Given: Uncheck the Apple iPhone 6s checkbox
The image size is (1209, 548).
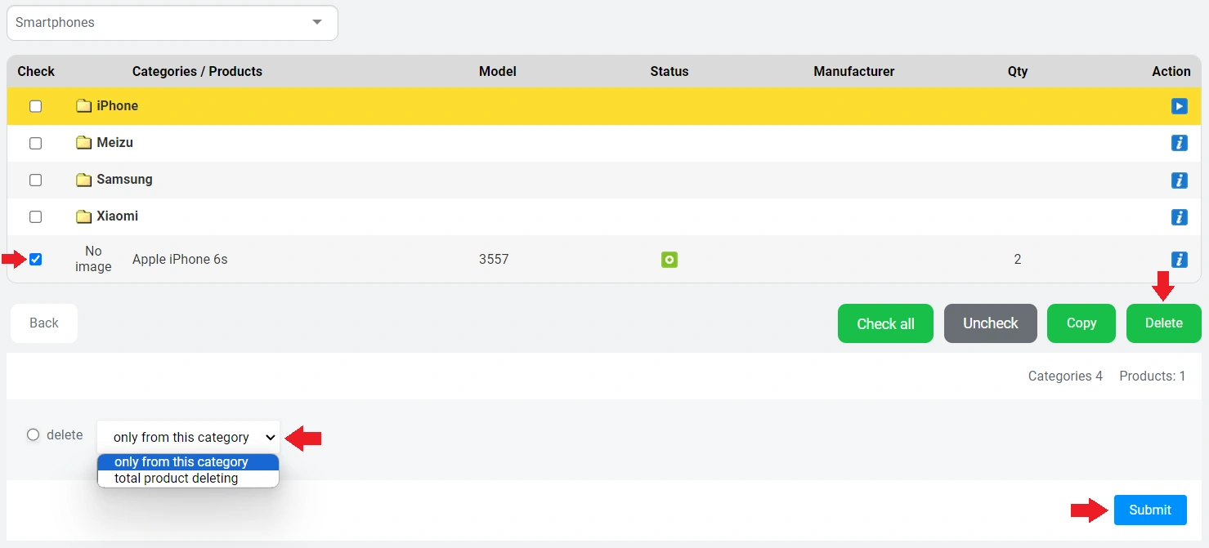Looking at the screenshot, I should 35,260.
